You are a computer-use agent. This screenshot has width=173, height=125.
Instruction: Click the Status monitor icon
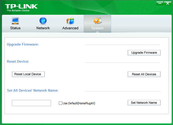tap(15, 21)
